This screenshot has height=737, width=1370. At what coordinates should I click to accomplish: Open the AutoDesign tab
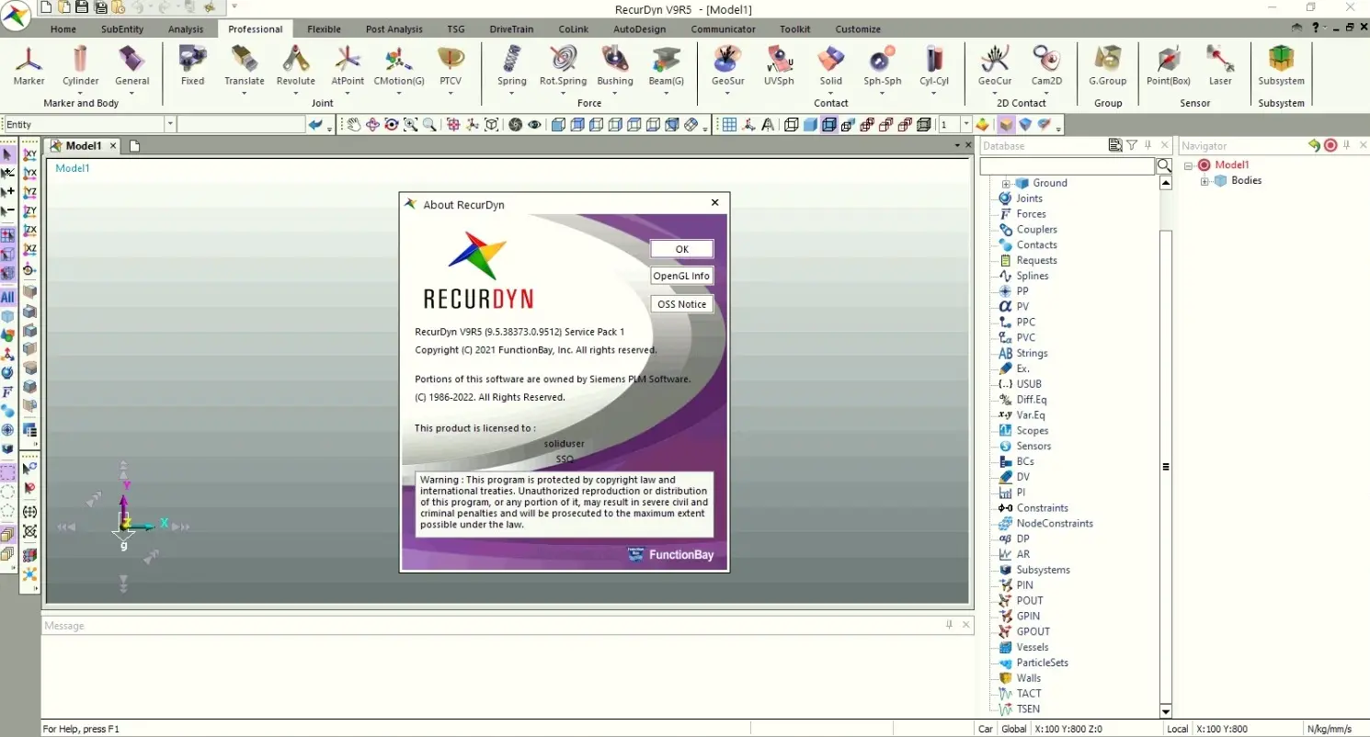click(639, 28)
